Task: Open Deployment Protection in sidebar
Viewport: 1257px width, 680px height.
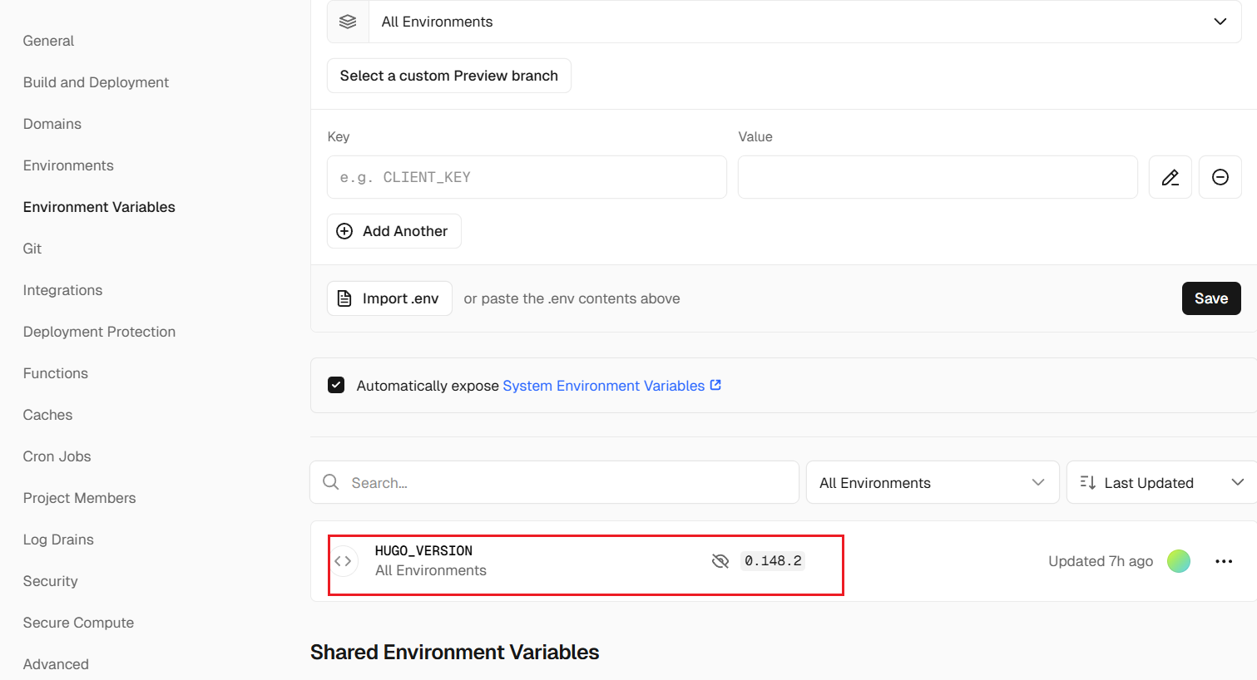Action: point(99,332)
